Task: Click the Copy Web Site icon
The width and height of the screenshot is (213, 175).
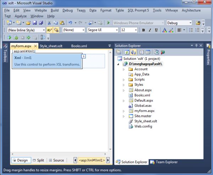Action: [x=156, y=52]
